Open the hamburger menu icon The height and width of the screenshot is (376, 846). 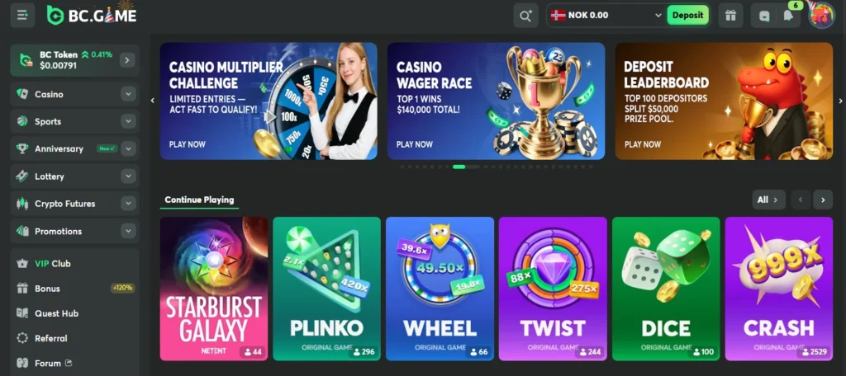point(22,15)
